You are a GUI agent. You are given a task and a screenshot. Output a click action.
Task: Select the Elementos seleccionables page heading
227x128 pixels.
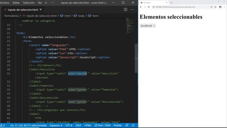click(171, 17)
